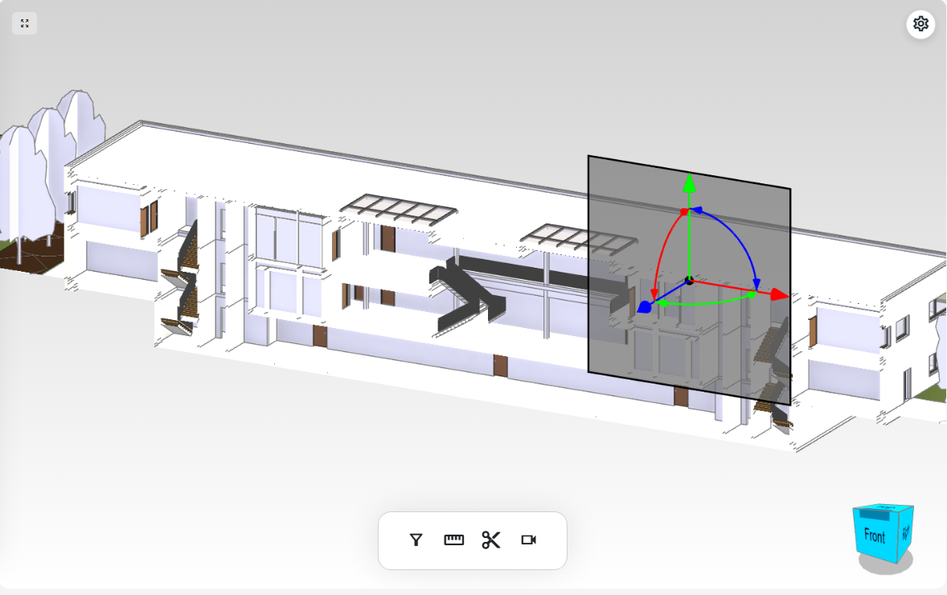Grab the green rotation arc of gizmo

coord(707,302)
